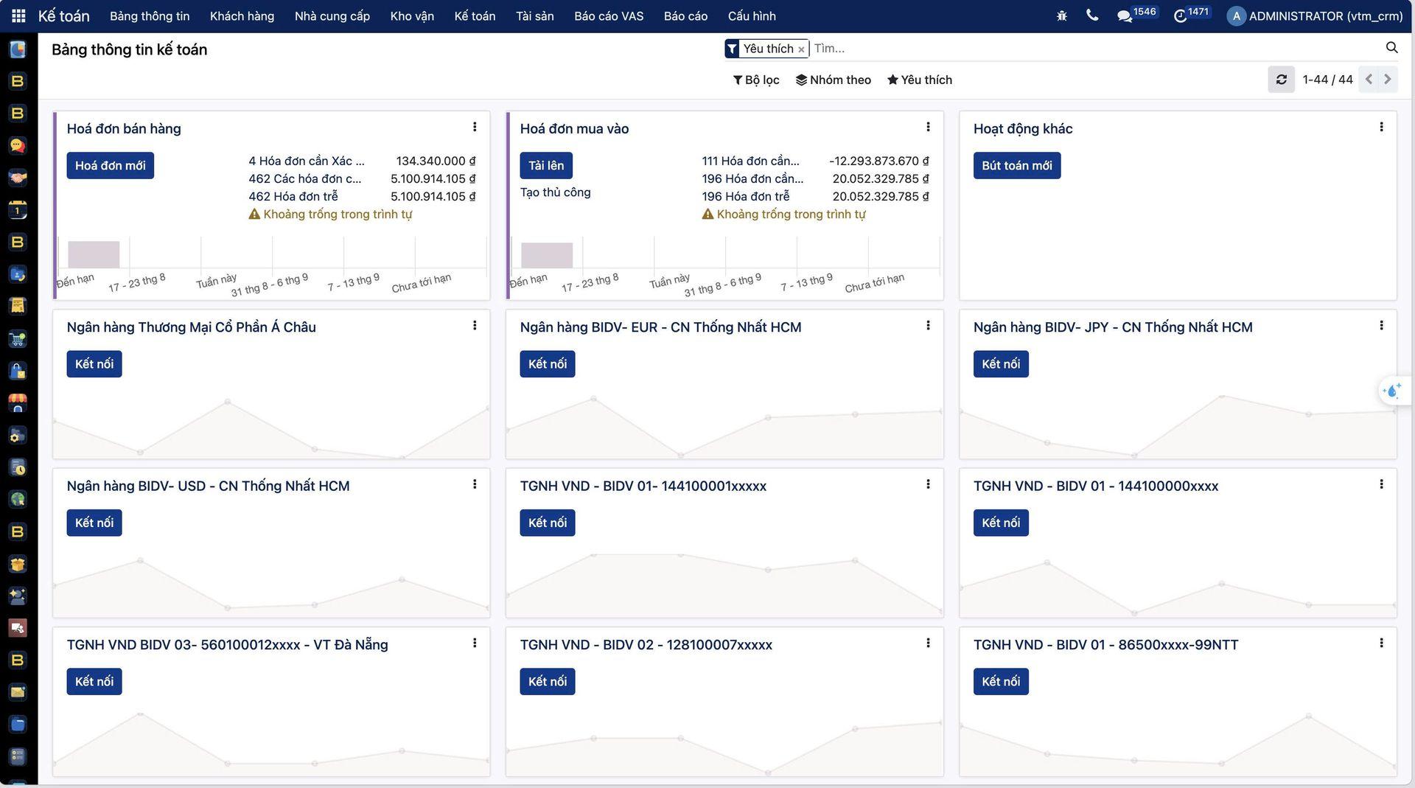Open ADMINISTRATOR (vtm_crm) user menu
The width and height of the screenshot is (1415, 788).
pyautogui.click(x=1315, y=15)
